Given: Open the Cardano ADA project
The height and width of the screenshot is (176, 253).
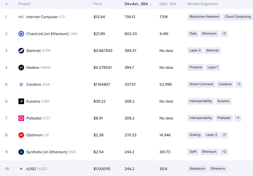Looking at the screenshot, I should pos(38,84).
